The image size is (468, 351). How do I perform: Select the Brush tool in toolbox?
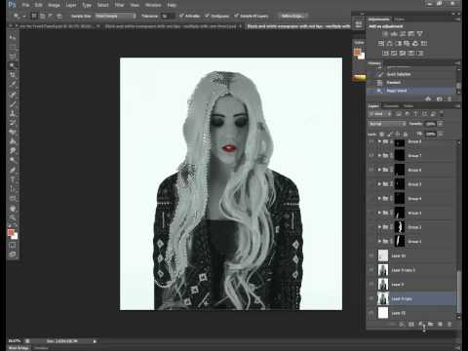point(13,104)
